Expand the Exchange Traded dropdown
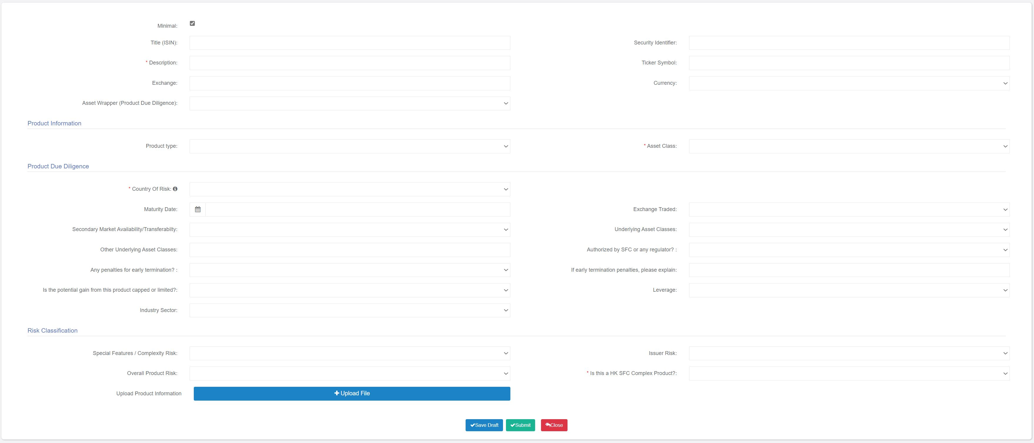The height and width of the screenshot is (443, 1034). pos(849,210)
